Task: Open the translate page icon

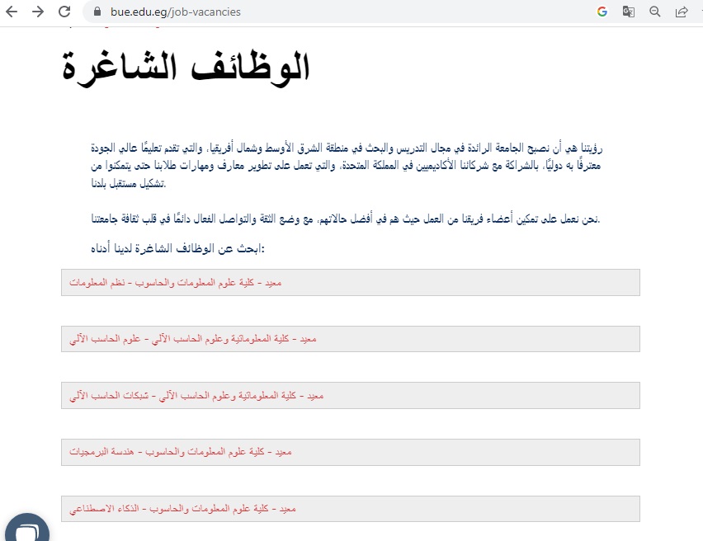Action: (x=628, y=12)
